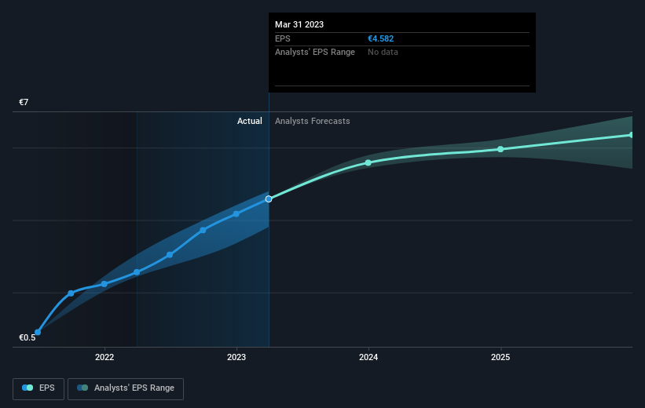
Task: Click the 2023 x-axis label
Action: click(236, 357)
